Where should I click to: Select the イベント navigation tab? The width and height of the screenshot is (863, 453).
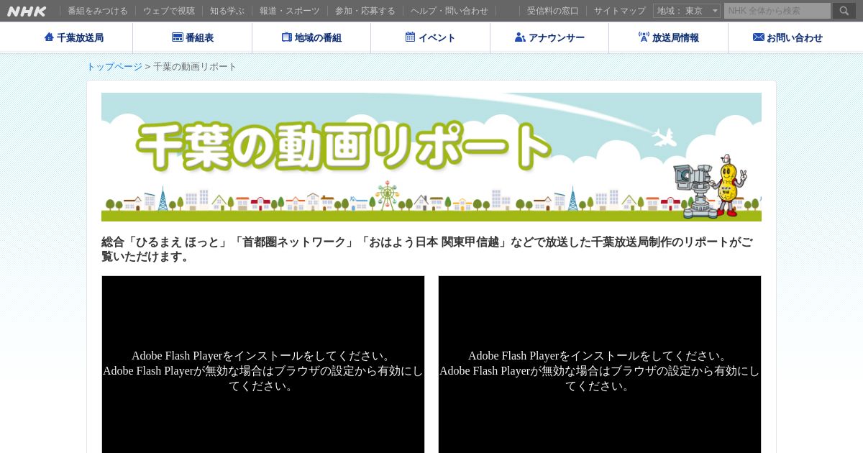click(x=431, y=38)
